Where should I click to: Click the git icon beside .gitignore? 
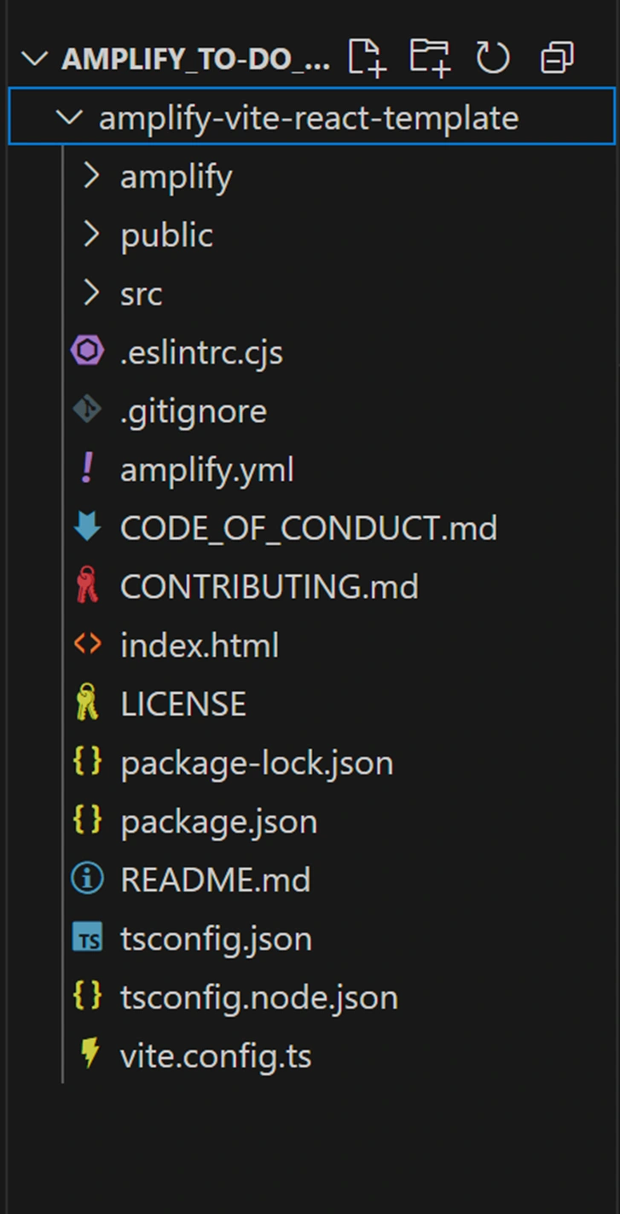87,410
